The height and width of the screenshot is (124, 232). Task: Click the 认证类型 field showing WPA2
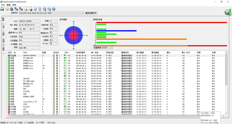(30, 36)
